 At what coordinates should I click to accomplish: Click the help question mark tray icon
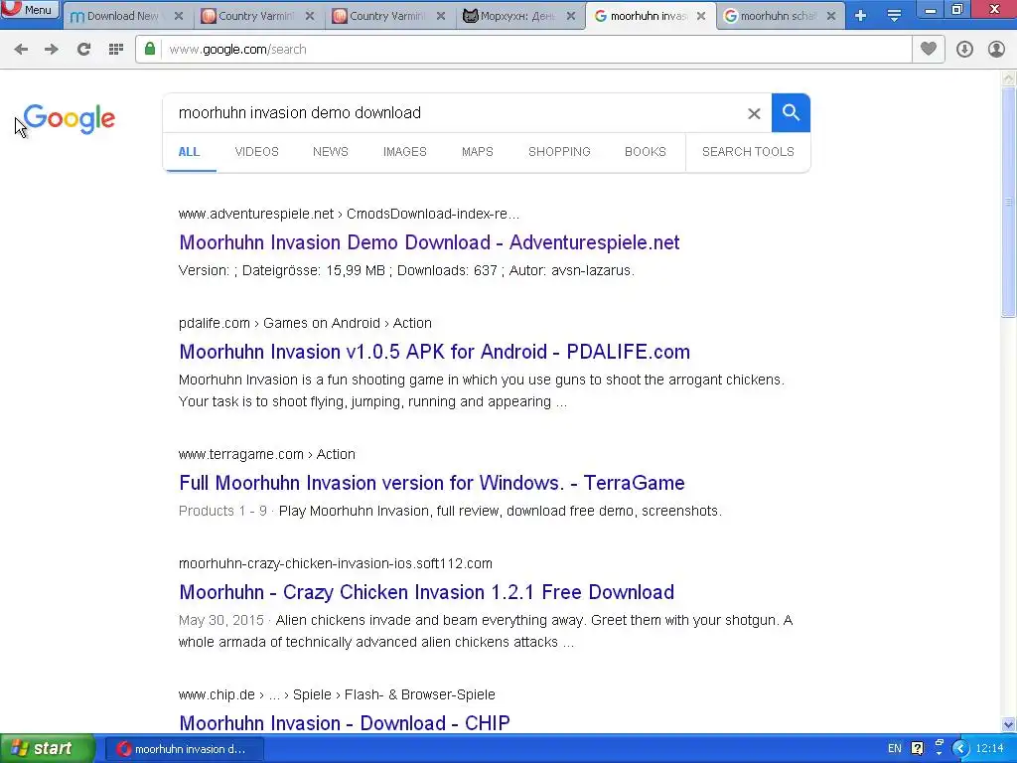(917, 749)
